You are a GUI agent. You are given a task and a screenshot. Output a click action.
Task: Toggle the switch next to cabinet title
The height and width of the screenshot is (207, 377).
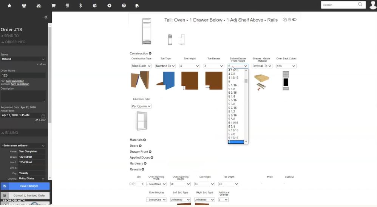click(294, 20)
